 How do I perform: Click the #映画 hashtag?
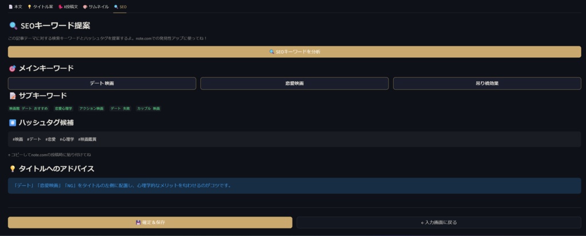coord(18,139)
